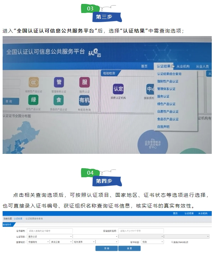Click the 有机码查询 blue icon
This screenshot has width=215, height=255.
[x=84, y=100]
